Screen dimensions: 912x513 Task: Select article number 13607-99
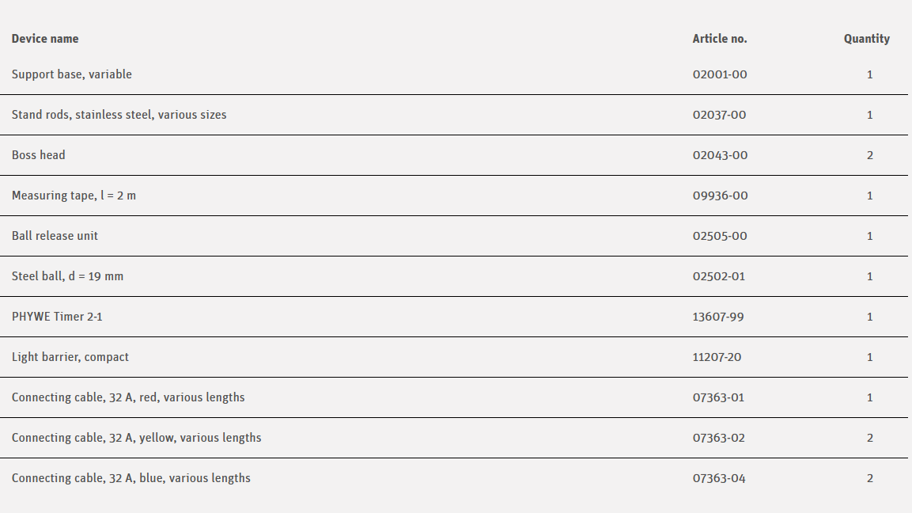pyautogui.click(x=718, y=317)
